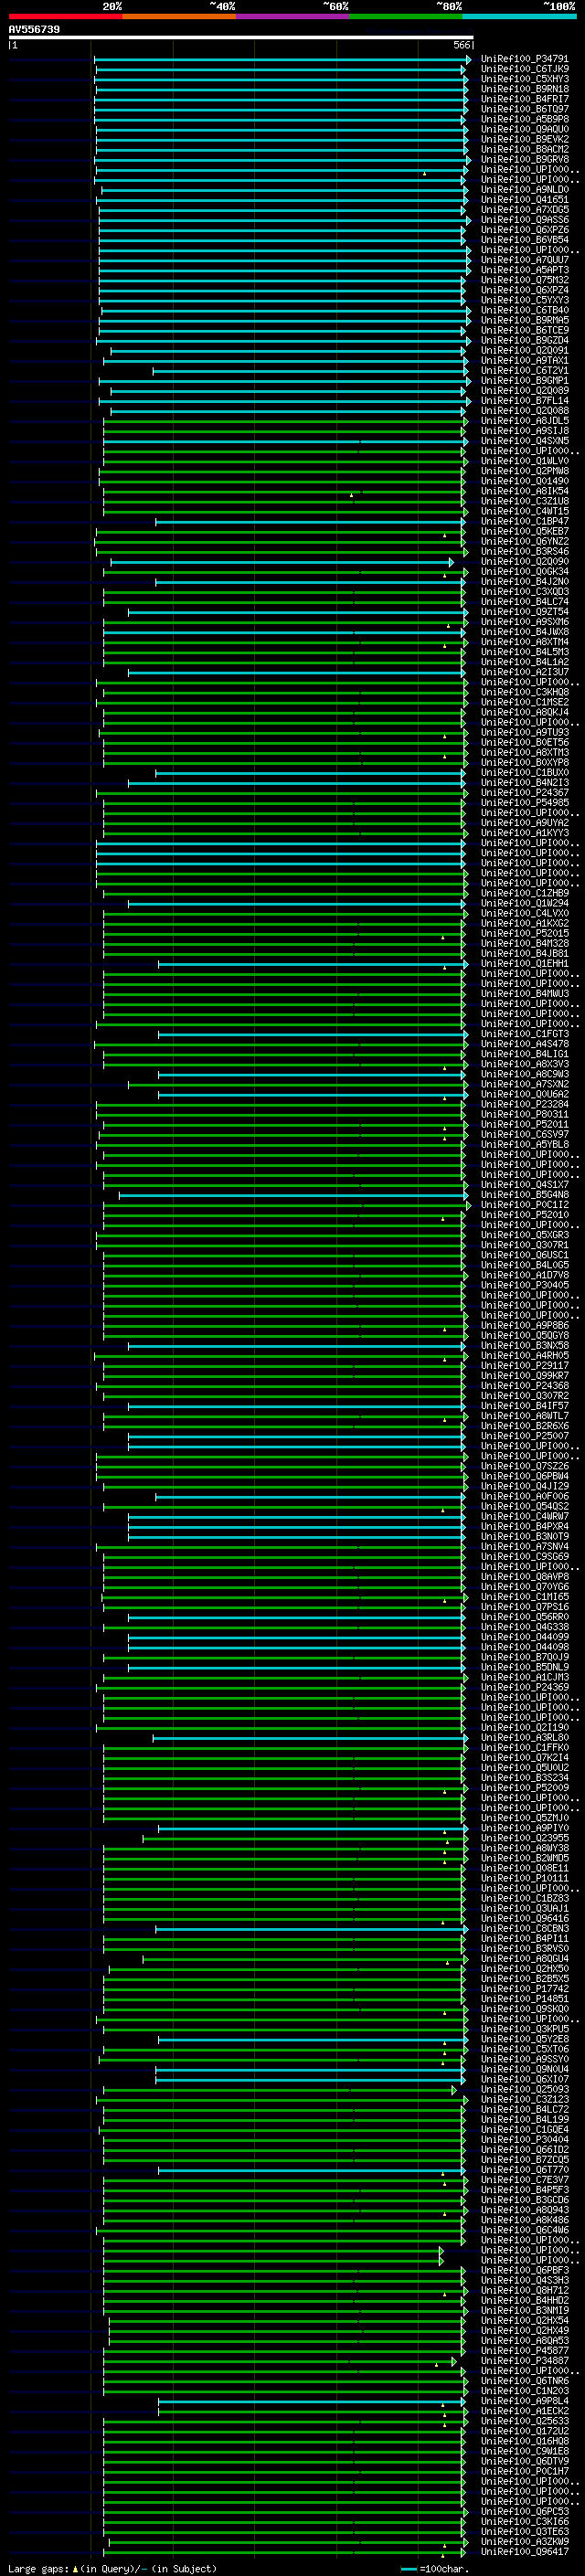585x2576 pixels.
Task: Select the label UniRef100_B9RN18
Action: (x=525, y=90)
